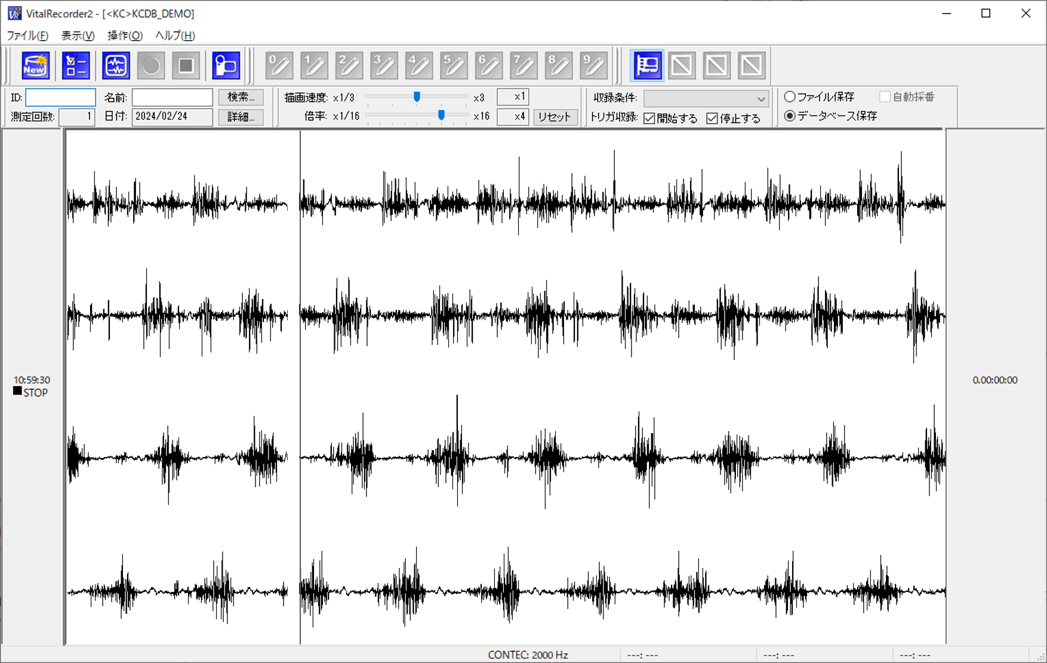Click inside the ID input field
The height and width of the screenshot is (663, 1047).
click(x=60, y=97)
